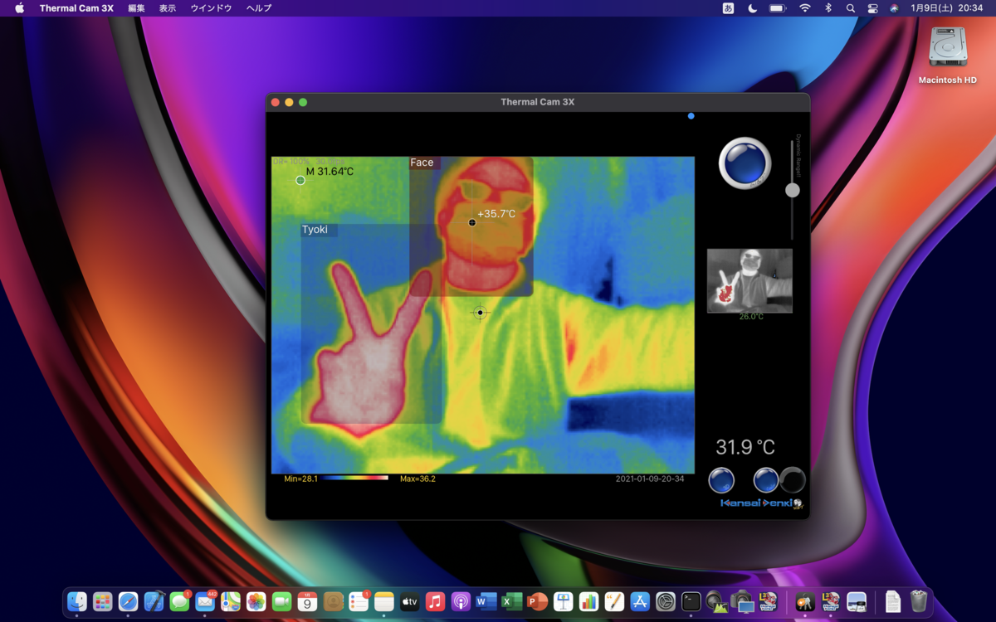Open Keynote from the Dock
The height and width of the screenshot is (622, 996).
tap(564, 601)
